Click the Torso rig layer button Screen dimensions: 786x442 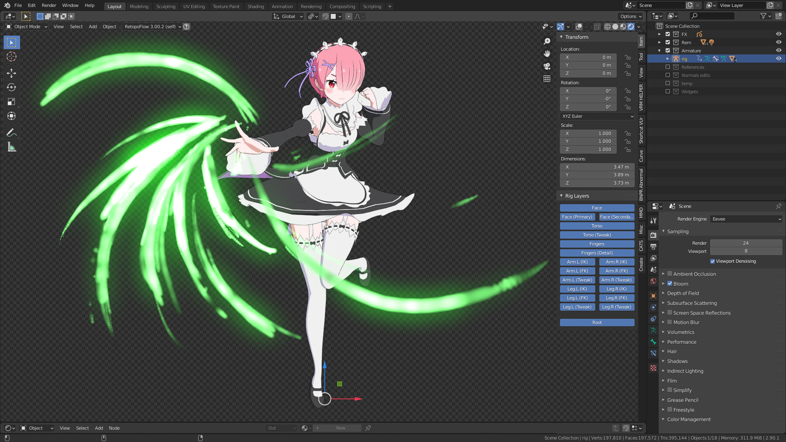pyautogui.click(x=596, y=226)
